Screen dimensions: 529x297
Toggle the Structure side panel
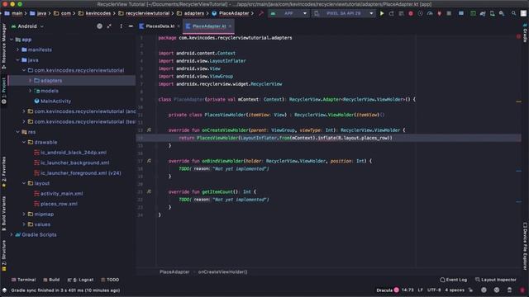pos(3,255)
